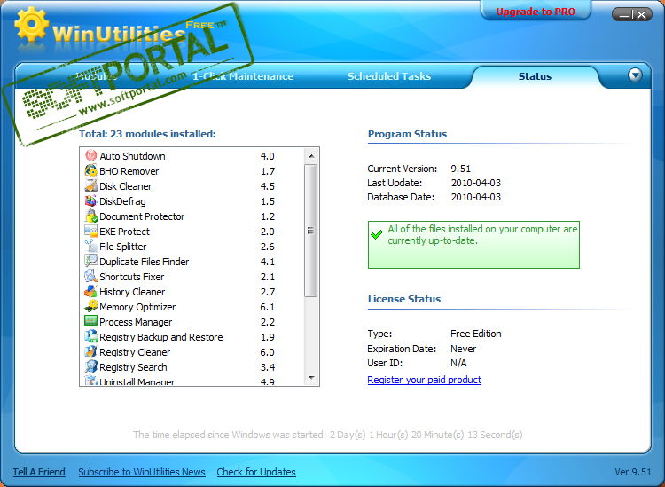Open Subscribe to WinUtilities News link
The image size is (665, 487).
click(x=142, y=472)
